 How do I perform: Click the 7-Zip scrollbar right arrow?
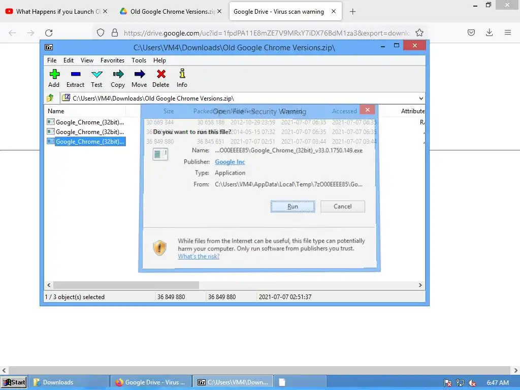(420, 285)
